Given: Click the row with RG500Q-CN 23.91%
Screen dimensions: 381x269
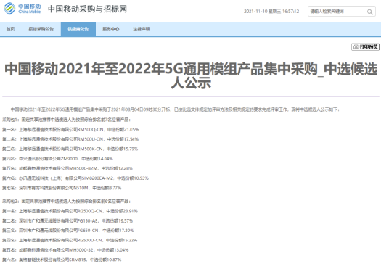Looking at the screenshot, I should 70,211.
